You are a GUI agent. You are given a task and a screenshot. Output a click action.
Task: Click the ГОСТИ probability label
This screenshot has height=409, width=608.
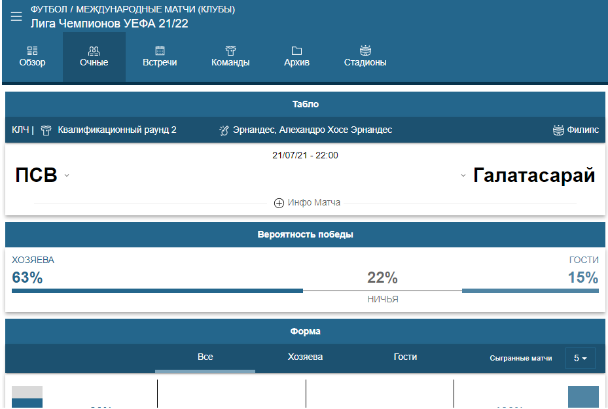pos(584,260)
